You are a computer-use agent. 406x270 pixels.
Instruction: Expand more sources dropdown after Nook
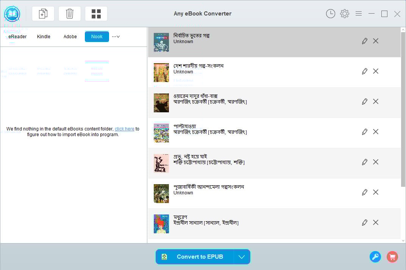click(116, 37)
